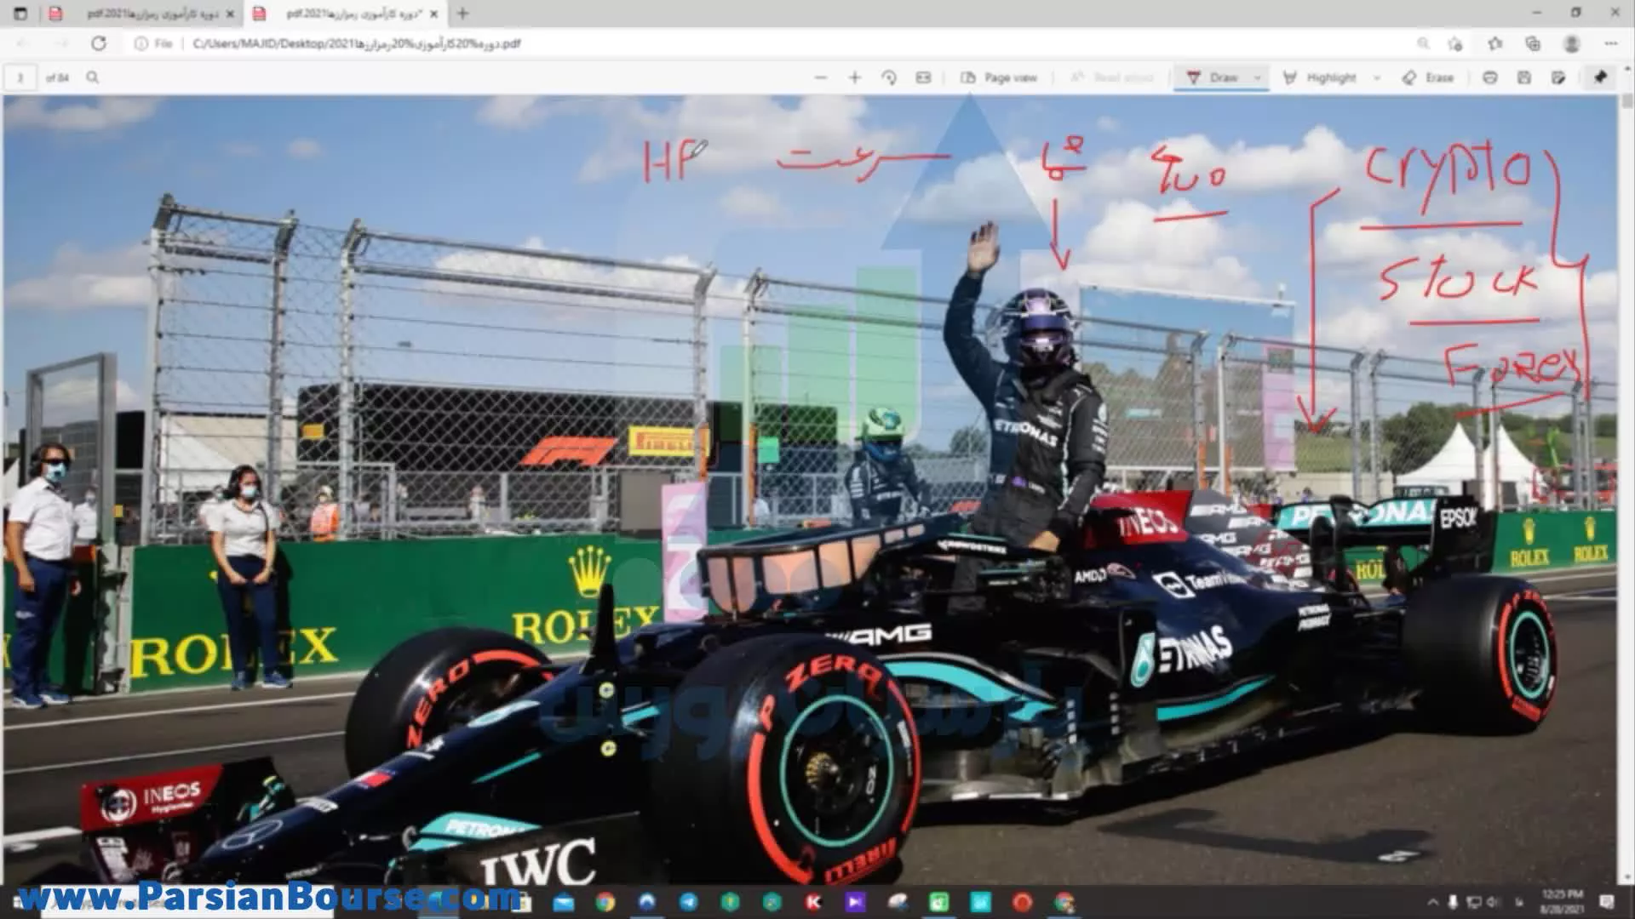Refresh the page
This screenshot has width=1635, height=919.
(x=99, y=43)
